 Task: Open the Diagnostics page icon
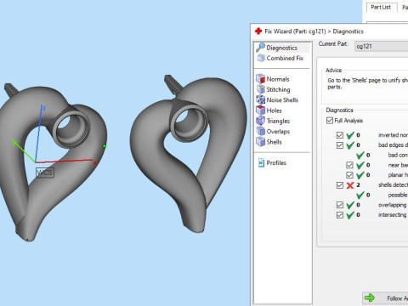click(260, 48)
